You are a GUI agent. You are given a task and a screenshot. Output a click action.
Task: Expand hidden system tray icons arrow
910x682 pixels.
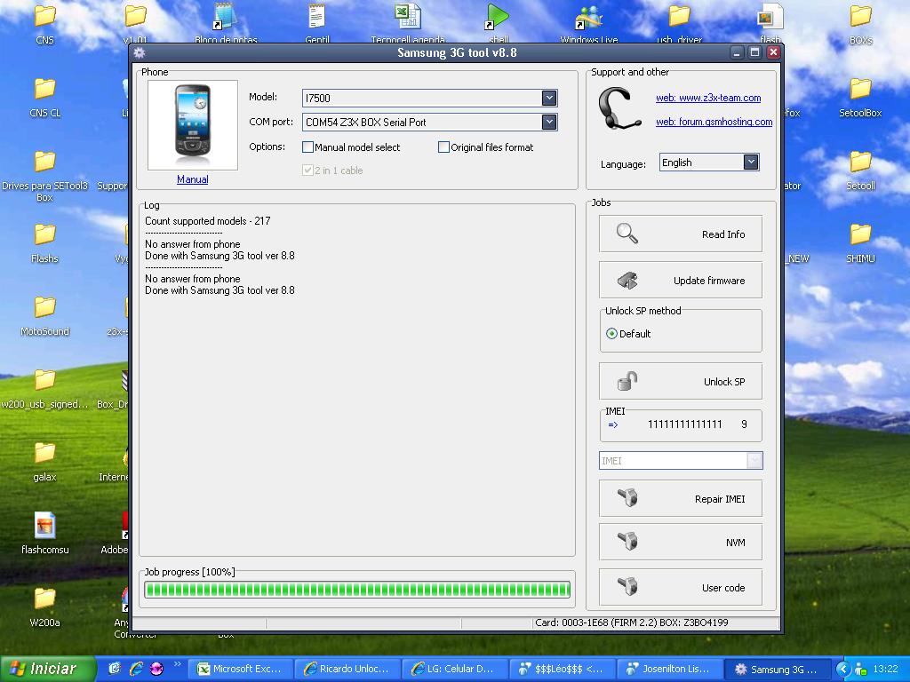(842, 669)
